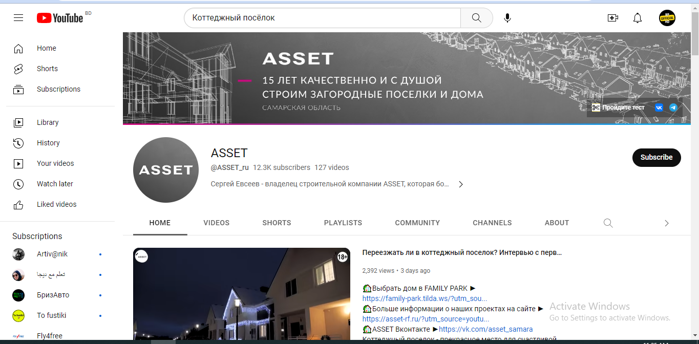Screen dimensions: 699x344
Task: Switch to the ABOUT tab
Action: coord(557,223)
